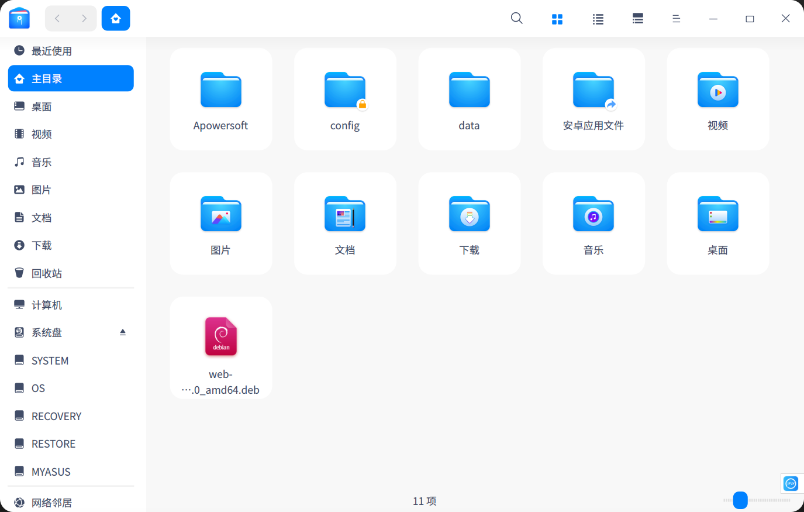Screen dimensions: 804x512
Task: Adjust the icon size slider
Action: click(x=740, y=501)
